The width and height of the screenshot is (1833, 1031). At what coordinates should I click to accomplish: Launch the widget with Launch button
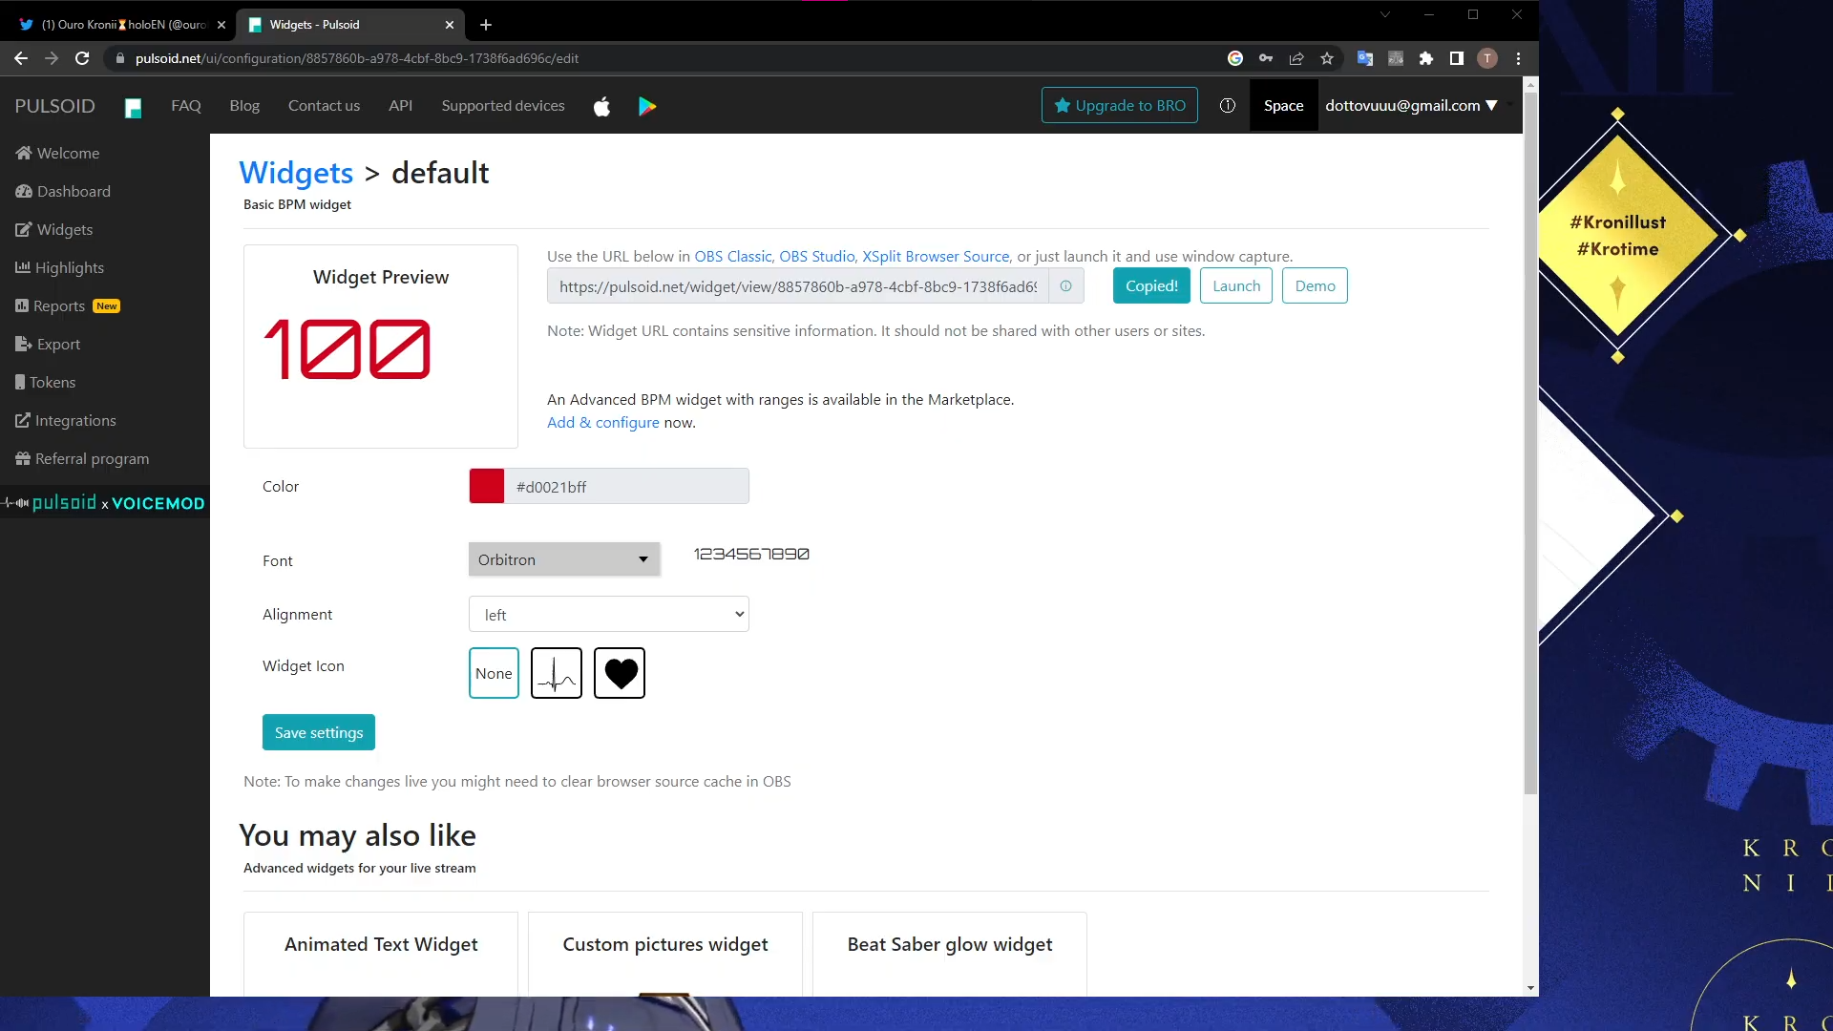[1236, 286]
